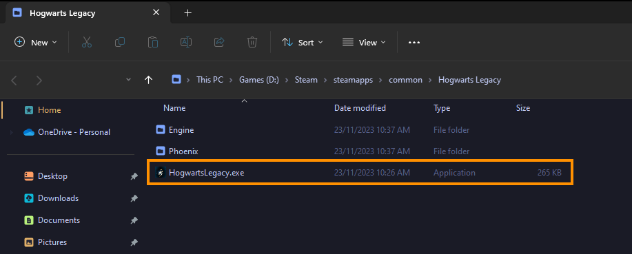
Task: Click the Downloads icon in sidebar
Action: tap(29, 198)
